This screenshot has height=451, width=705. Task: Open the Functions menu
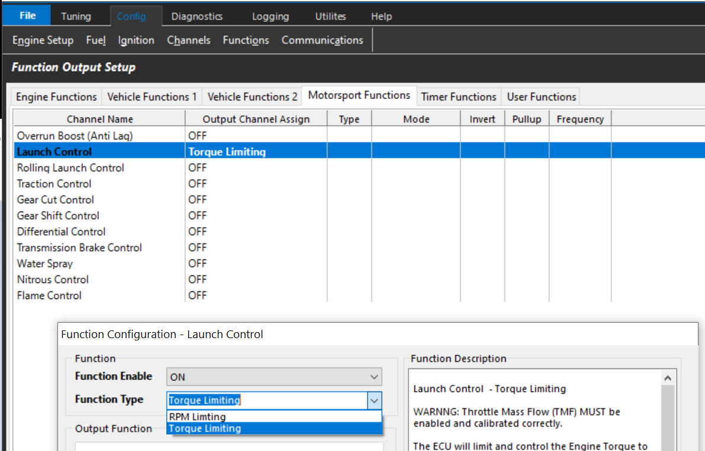(x=246, y=40)
